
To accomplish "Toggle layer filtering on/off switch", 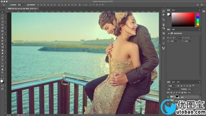I will tap(193, 86).
